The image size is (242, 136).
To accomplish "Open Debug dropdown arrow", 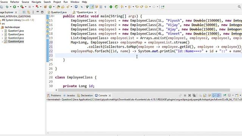I will (x=11, y=7).
